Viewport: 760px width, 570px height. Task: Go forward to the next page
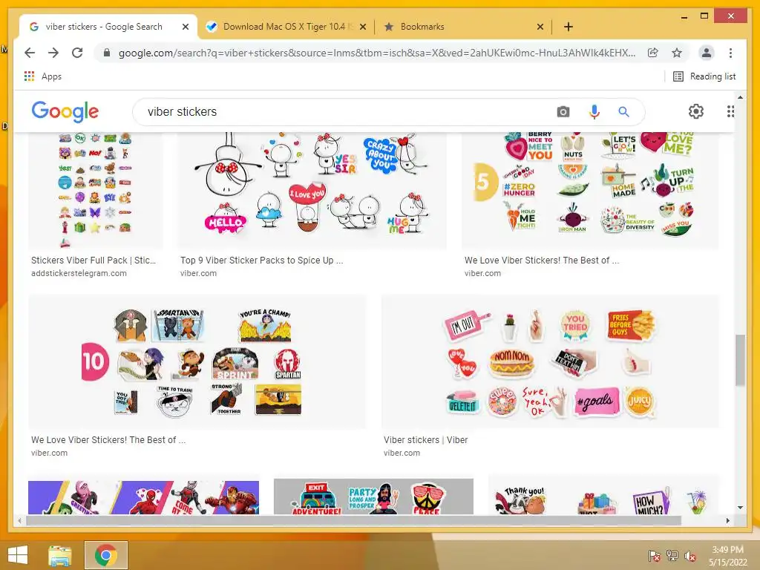pyautogui.click(x=53, y=53)
